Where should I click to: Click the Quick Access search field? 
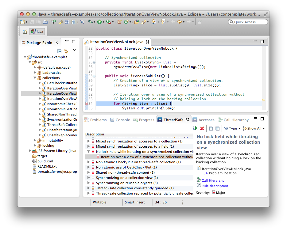(x=248, y=22)
